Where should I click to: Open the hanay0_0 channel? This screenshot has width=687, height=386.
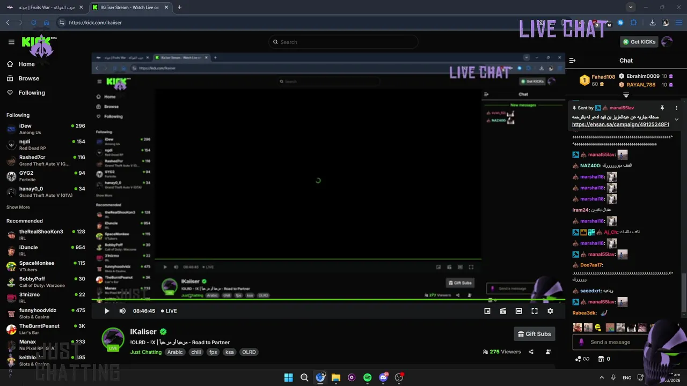[x=46, y=192]
